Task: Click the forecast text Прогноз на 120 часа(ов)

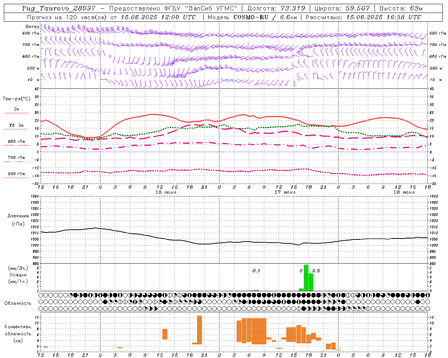Action: coord(67,17)
